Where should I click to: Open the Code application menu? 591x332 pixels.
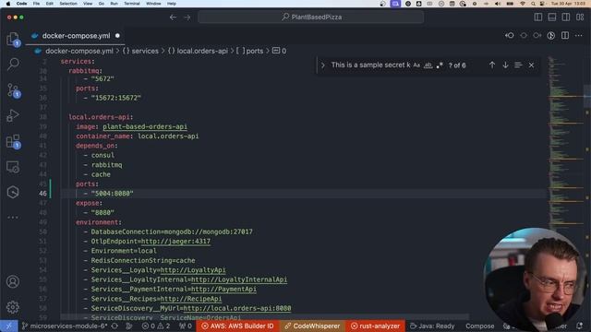pyautogui.click(x=21, y=4)
